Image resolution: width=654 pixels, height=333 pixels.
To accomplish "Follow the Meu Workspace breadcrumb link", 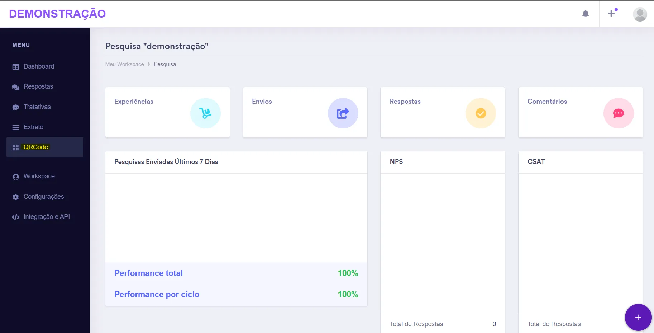I will click(x=124, y=64).
